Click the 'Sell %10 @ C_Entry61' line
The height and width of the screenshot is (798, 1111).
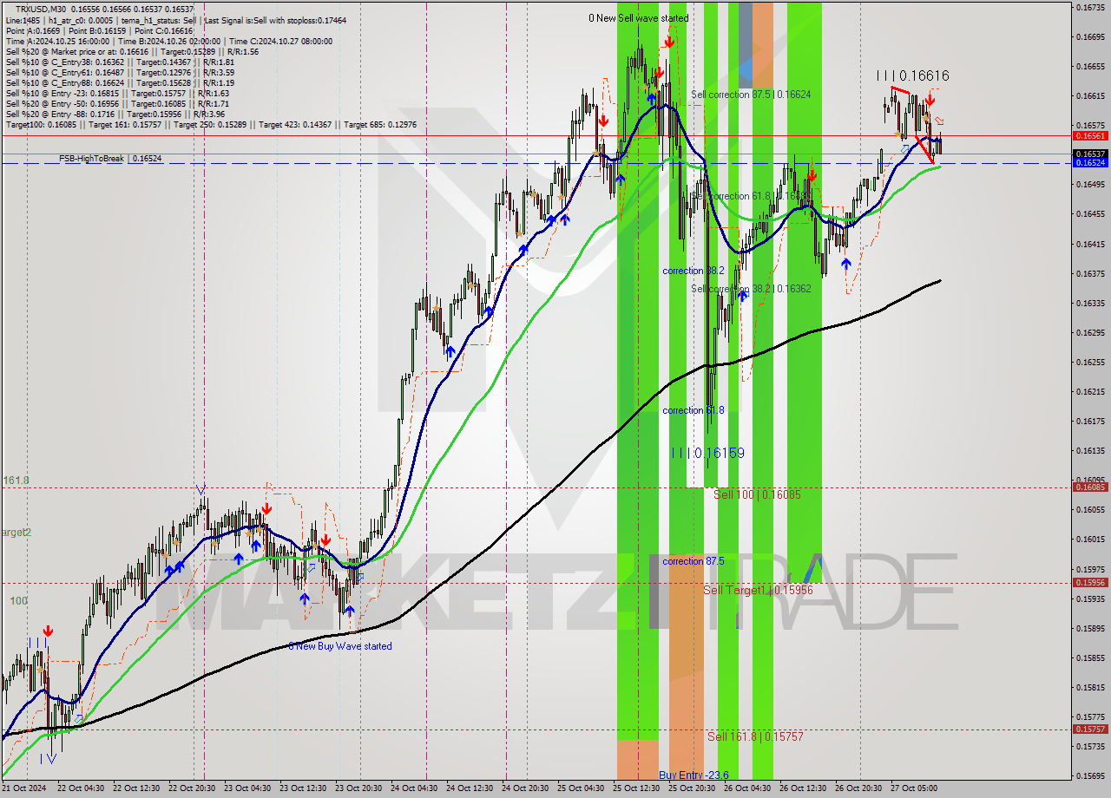coord(120,72)
